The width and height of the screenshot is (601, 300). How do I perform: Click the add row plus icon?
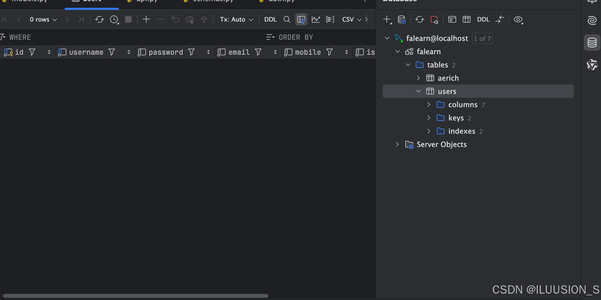[x=146, y=19]
